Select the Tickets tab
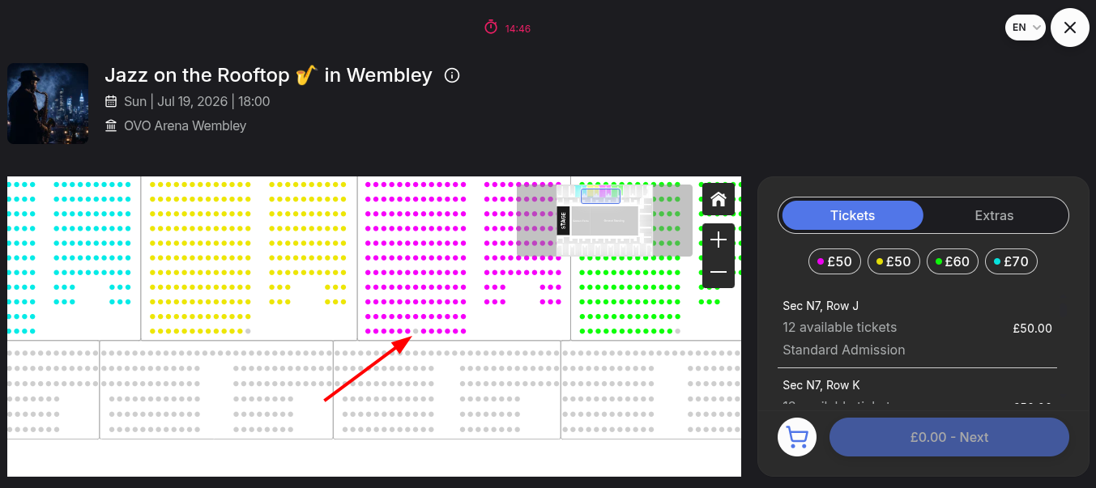Viewport: 1096px width, 488px height. (x=852, y=215)
